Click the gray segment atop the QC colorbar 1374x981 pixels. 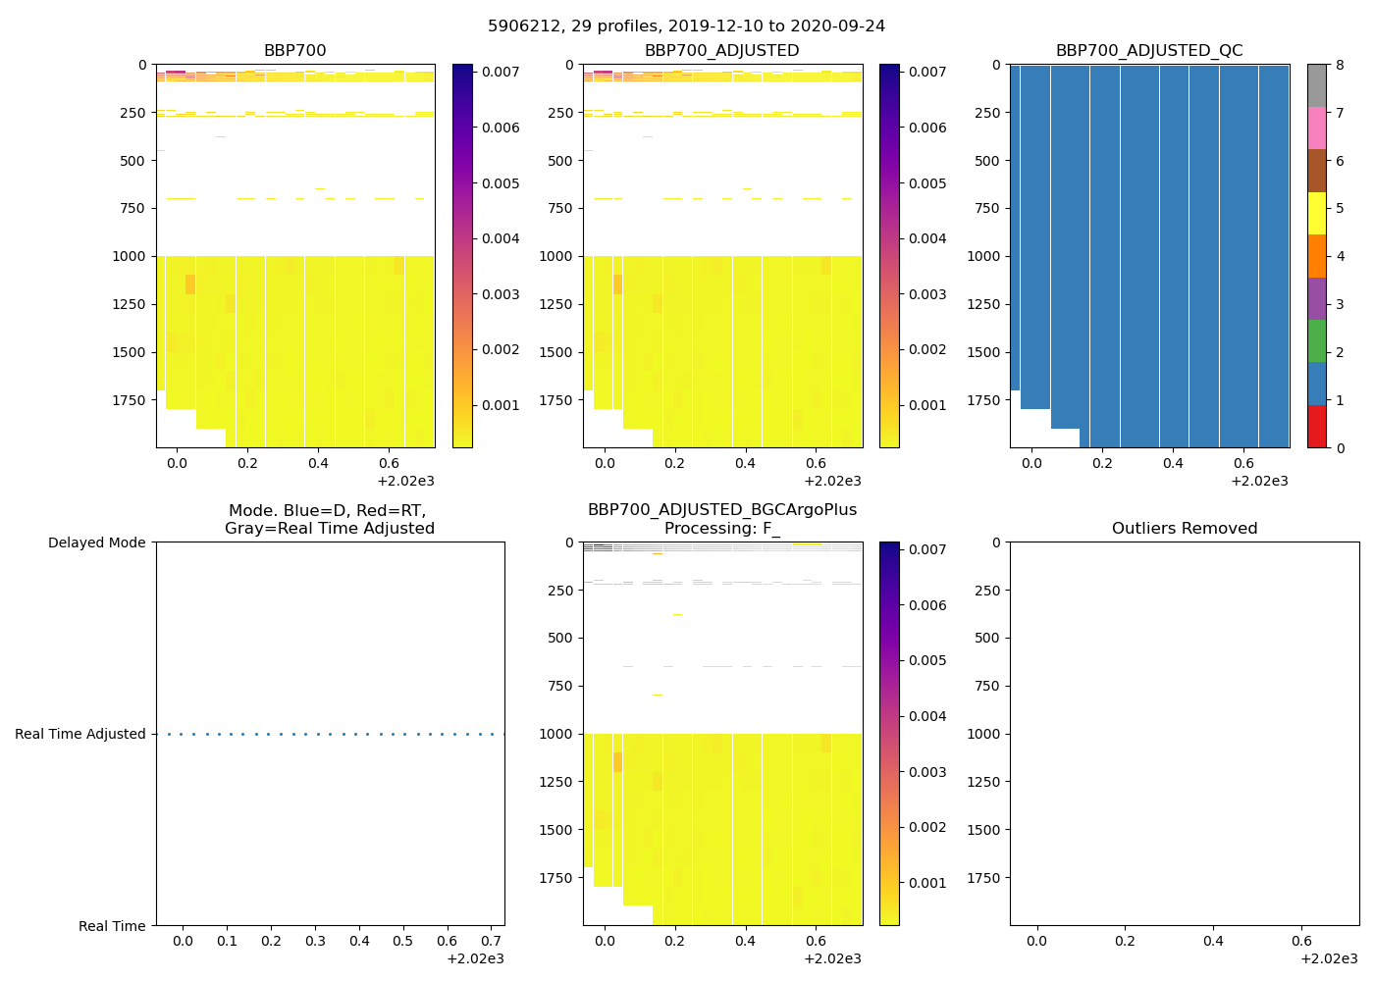coord(1316,85)
